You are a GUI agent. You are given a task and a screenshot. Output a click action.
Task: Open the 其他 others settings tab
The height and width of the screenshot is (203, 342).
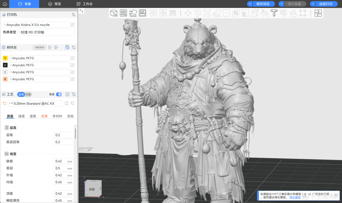coord(70,116)
